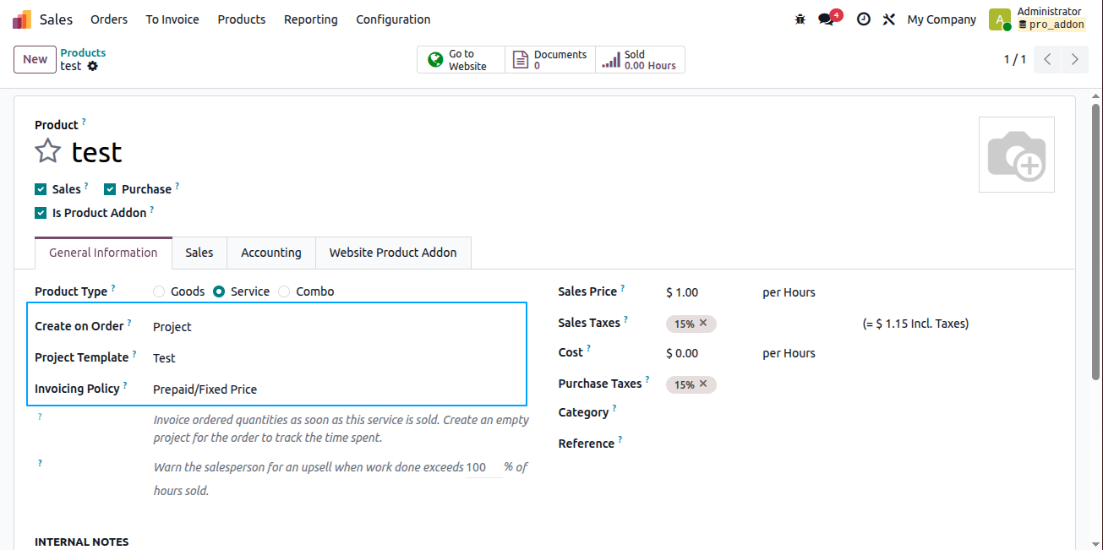This screenshot has width=1103, height=550.
Task: Mark product as favorite with star
Action: coord(48,152)
